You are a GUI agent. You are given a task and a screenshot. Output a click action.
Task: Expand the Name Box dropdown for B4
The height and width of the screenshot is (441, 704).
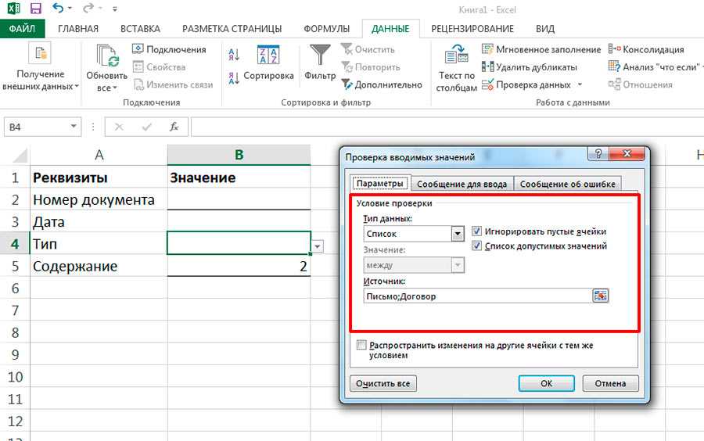point(74,126)
